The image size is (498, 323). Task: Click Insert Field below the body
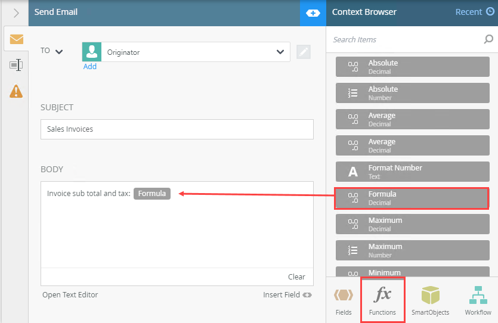pos(287,295)
